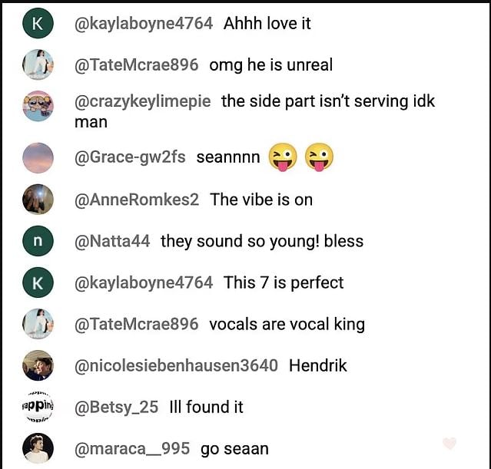Click the Grace-gw2fs sunset avatar

(x=38, y=158)
